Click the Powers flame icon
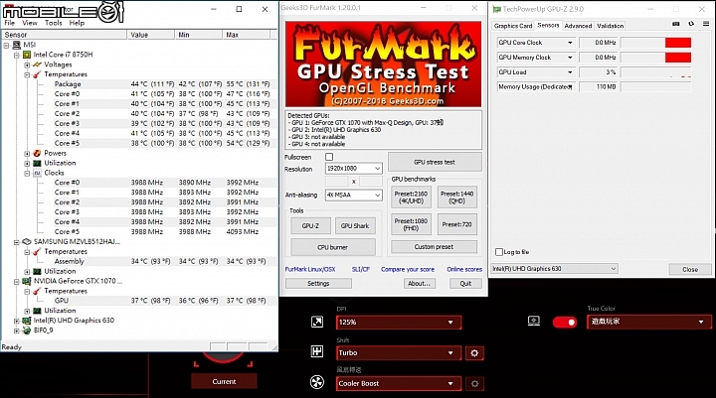This screenshot has width=716, height=398. (37, 153)
